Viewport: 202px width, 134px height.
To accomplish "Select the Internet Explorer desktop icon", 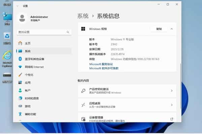I will [7, 59].
